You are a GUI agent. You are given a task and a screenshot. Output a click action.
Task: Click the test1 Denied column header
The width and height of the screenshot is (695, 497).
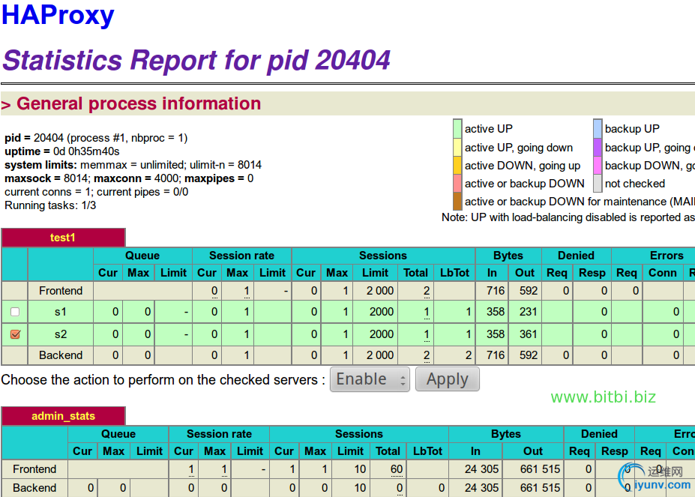point(576,256)
